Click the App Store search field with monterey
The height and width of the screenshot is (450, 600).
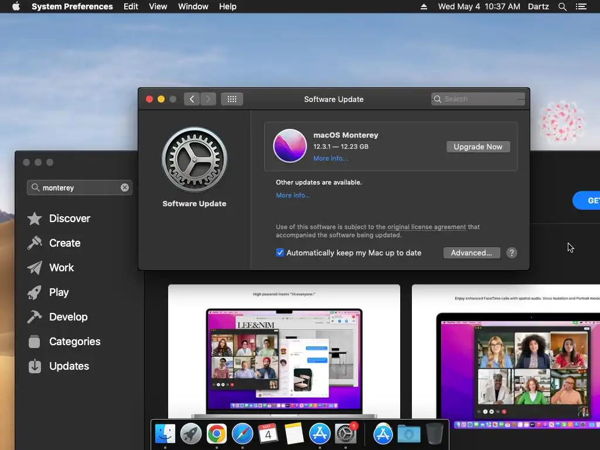click(x=80, y=187)
